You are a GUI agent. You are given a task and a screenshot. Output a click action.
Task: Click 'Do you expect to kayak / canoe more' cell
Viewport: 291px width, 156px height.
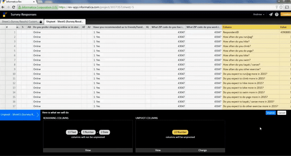pyautogui.click(x=250, y=102)
